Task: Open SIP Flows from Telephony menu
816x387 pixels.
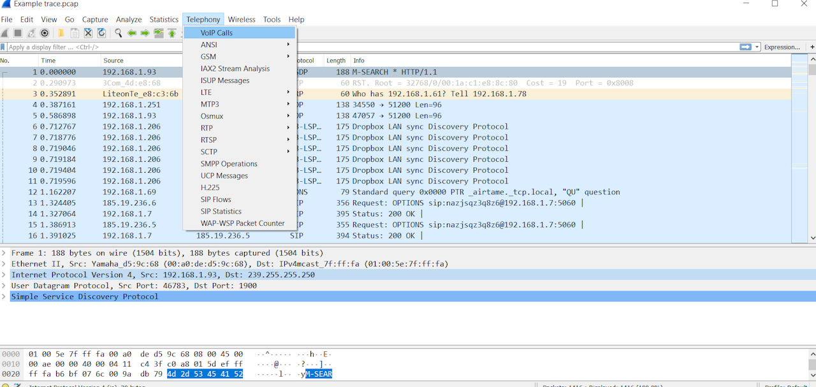Action: 216,200
